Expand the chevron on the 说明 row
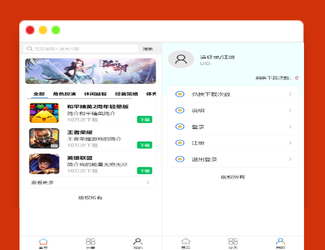This screenshot has width=325, height=250. [x=290, y=110]
